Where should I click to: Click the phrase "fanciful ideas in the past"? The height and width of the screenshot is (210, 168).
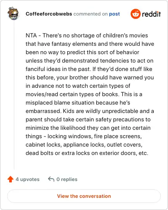pos(58,69)
